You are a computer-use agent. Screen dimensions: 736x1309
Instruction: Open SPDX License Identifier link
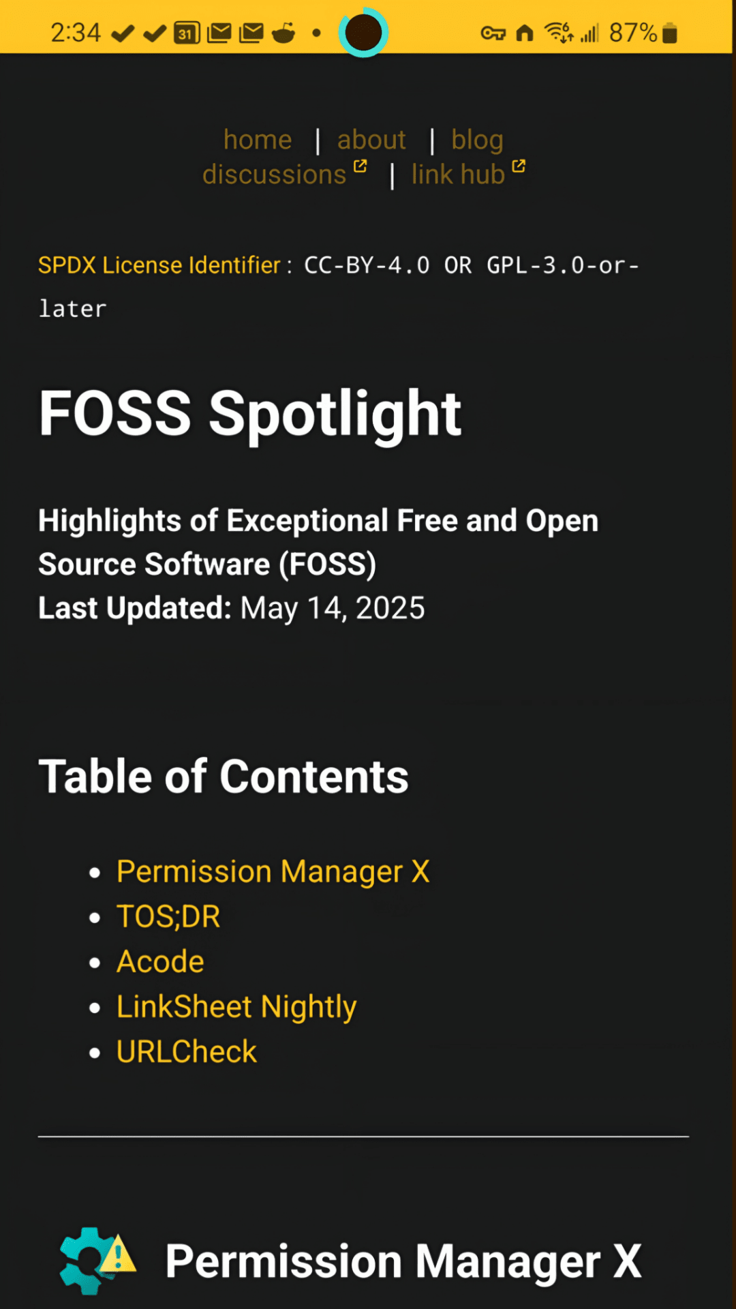pos(159,265)
